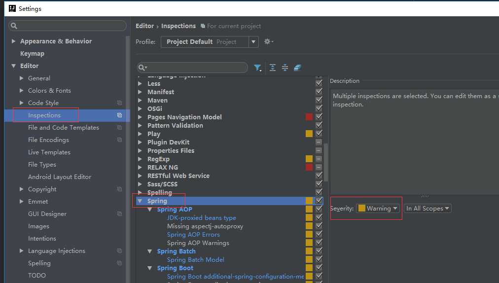Screen dimensions: 499x283
Task: Toggle the Sass/SCSS inspections checkbox
Action: point(319,184)
